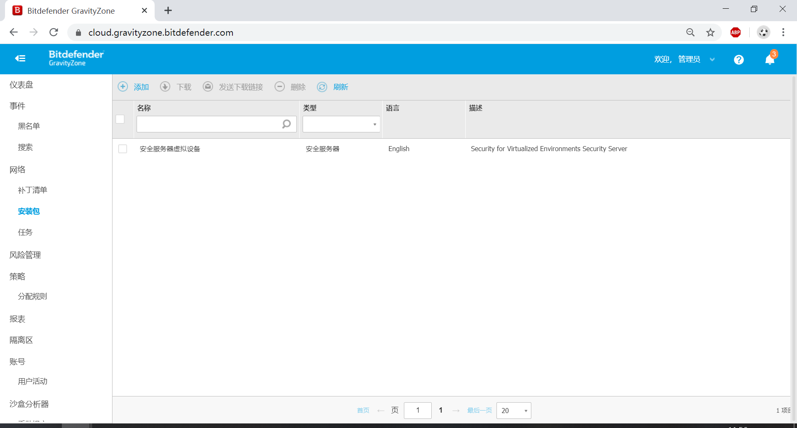Click the 添加 button label
This screenshot has height=428, width=797.
point(141,87)
